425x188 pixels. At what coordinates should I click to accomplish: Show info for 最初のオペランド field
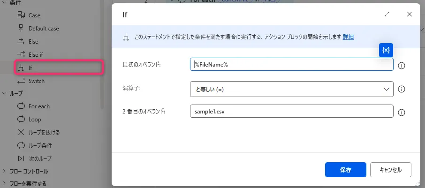coord(401,65)
